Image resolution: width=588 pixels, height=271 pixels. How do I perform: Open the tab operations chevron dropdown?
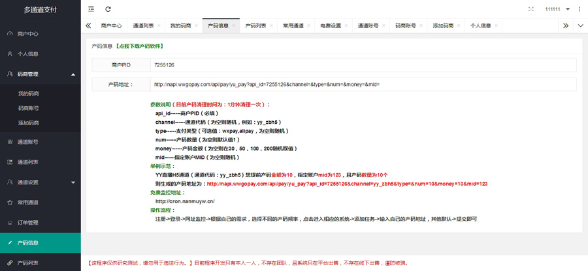(x=580, y=26)
